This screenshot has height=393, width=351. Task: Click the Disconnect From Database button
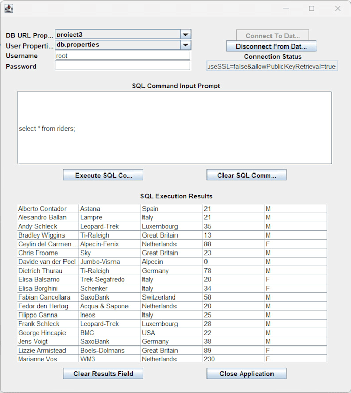coord(271,46)
